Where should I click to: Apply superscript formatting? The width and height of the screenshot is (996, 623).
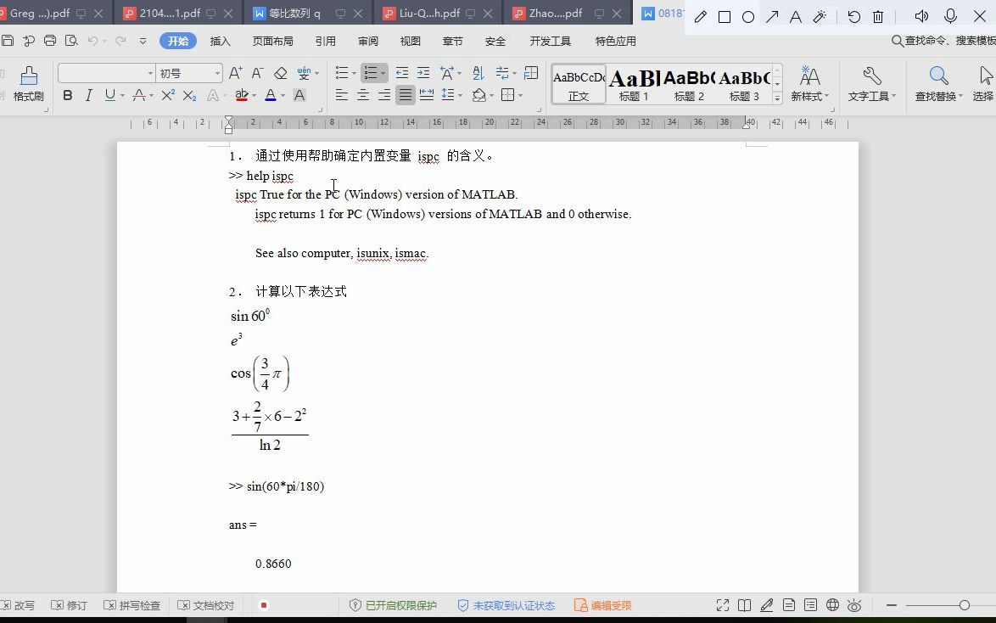(x=169, y=96)
